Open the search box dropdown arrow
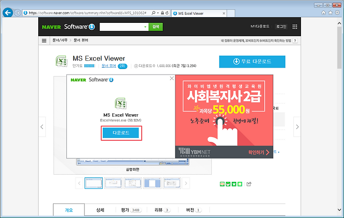The image size is (344, 218). click(145, 27)
